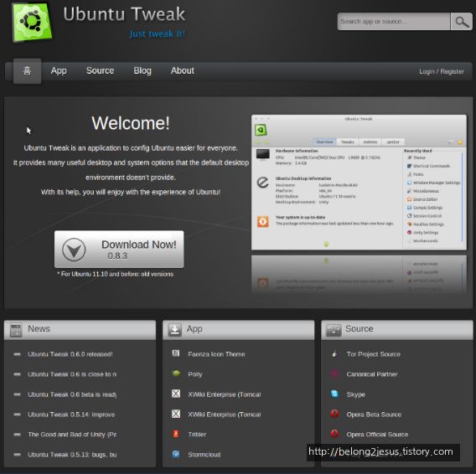Viewport: 476px width, 474px height.
Task: Open the Skype source link
Action: tap(356, 394)
